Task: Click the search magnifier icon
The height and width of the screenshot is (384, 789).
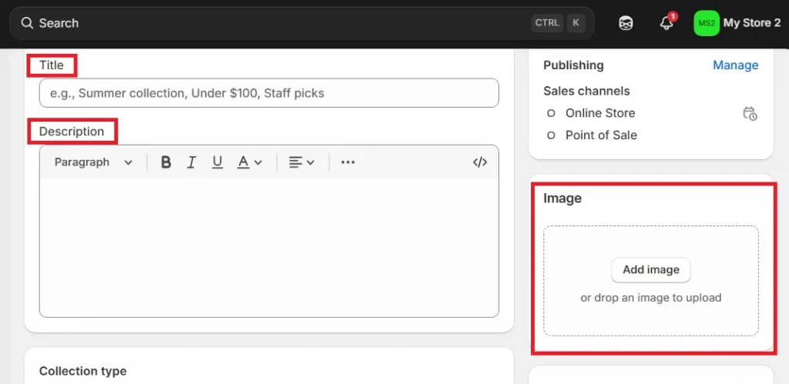Action: [27, 23]
